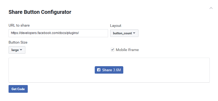Click the Share Button Configurator heading
The height and width of the screenshot is (101, 218).
40,12
